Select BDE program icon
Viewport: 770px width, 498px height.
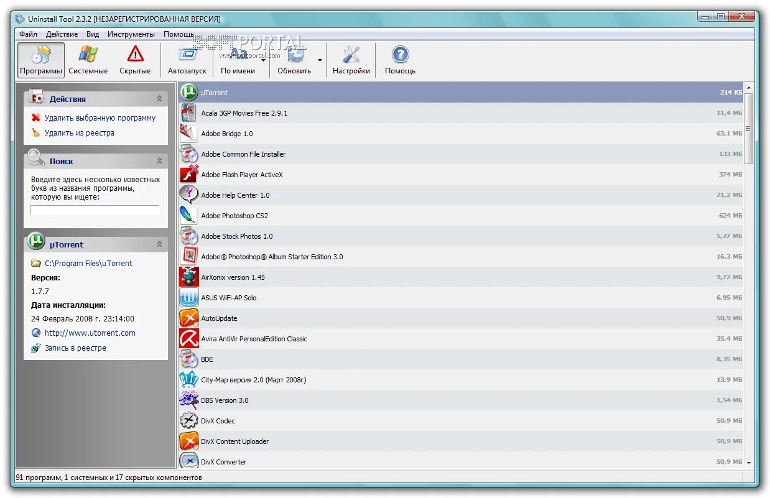189,359
